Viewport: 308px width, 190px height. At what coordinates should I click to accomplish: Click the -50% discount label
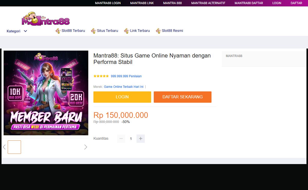click(x=126, y=122)
